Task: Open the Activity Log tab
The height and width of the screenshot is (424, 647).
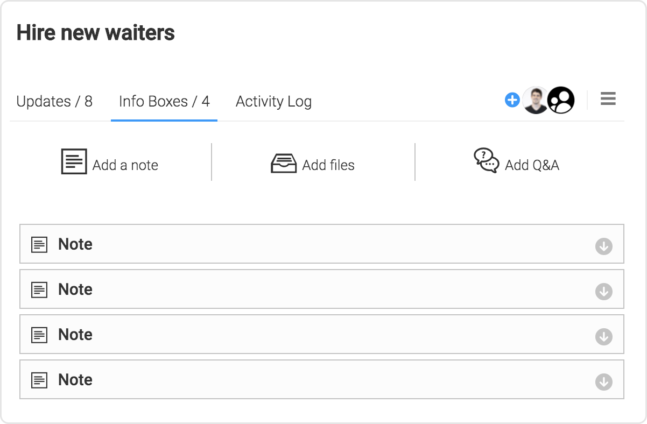Action: coord(273,102)
